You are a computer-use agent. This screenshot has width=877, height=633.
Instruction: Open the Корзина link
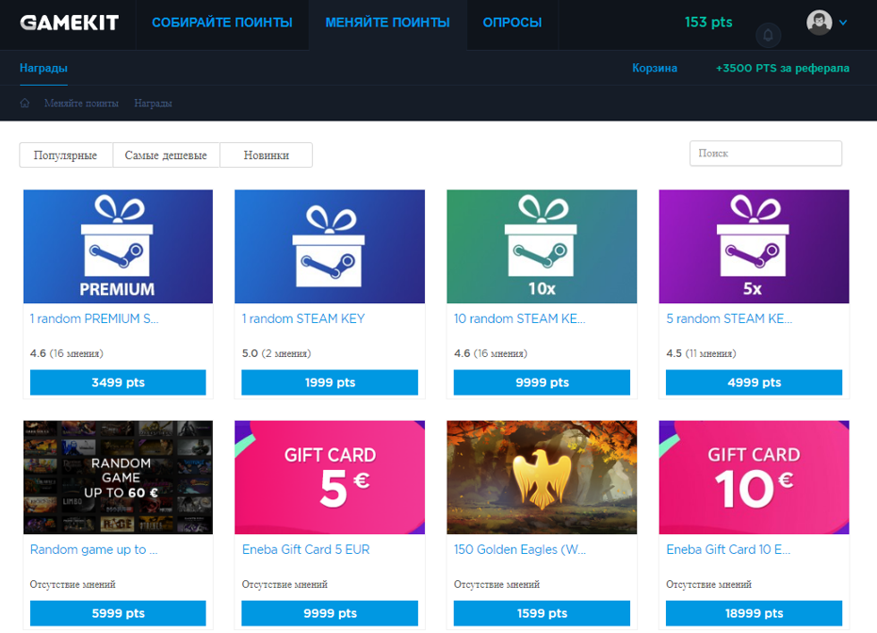[655, 68]
